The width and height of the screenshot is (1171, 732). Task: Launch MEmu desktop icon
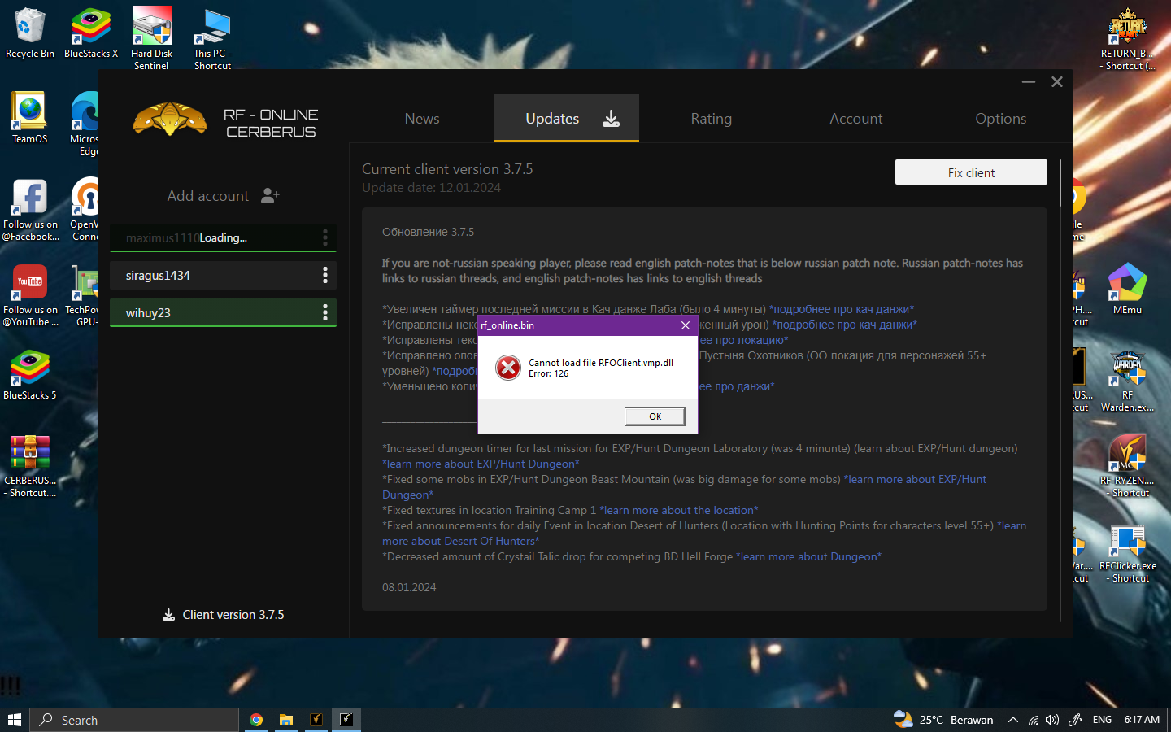point(1127,289)
